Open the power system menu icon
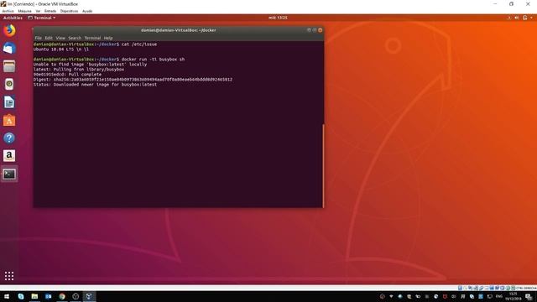 525,18
